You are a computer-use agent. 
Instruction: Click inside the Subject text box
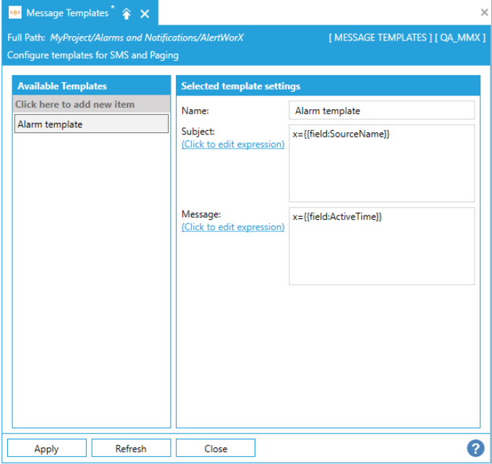tap(381, 163)
